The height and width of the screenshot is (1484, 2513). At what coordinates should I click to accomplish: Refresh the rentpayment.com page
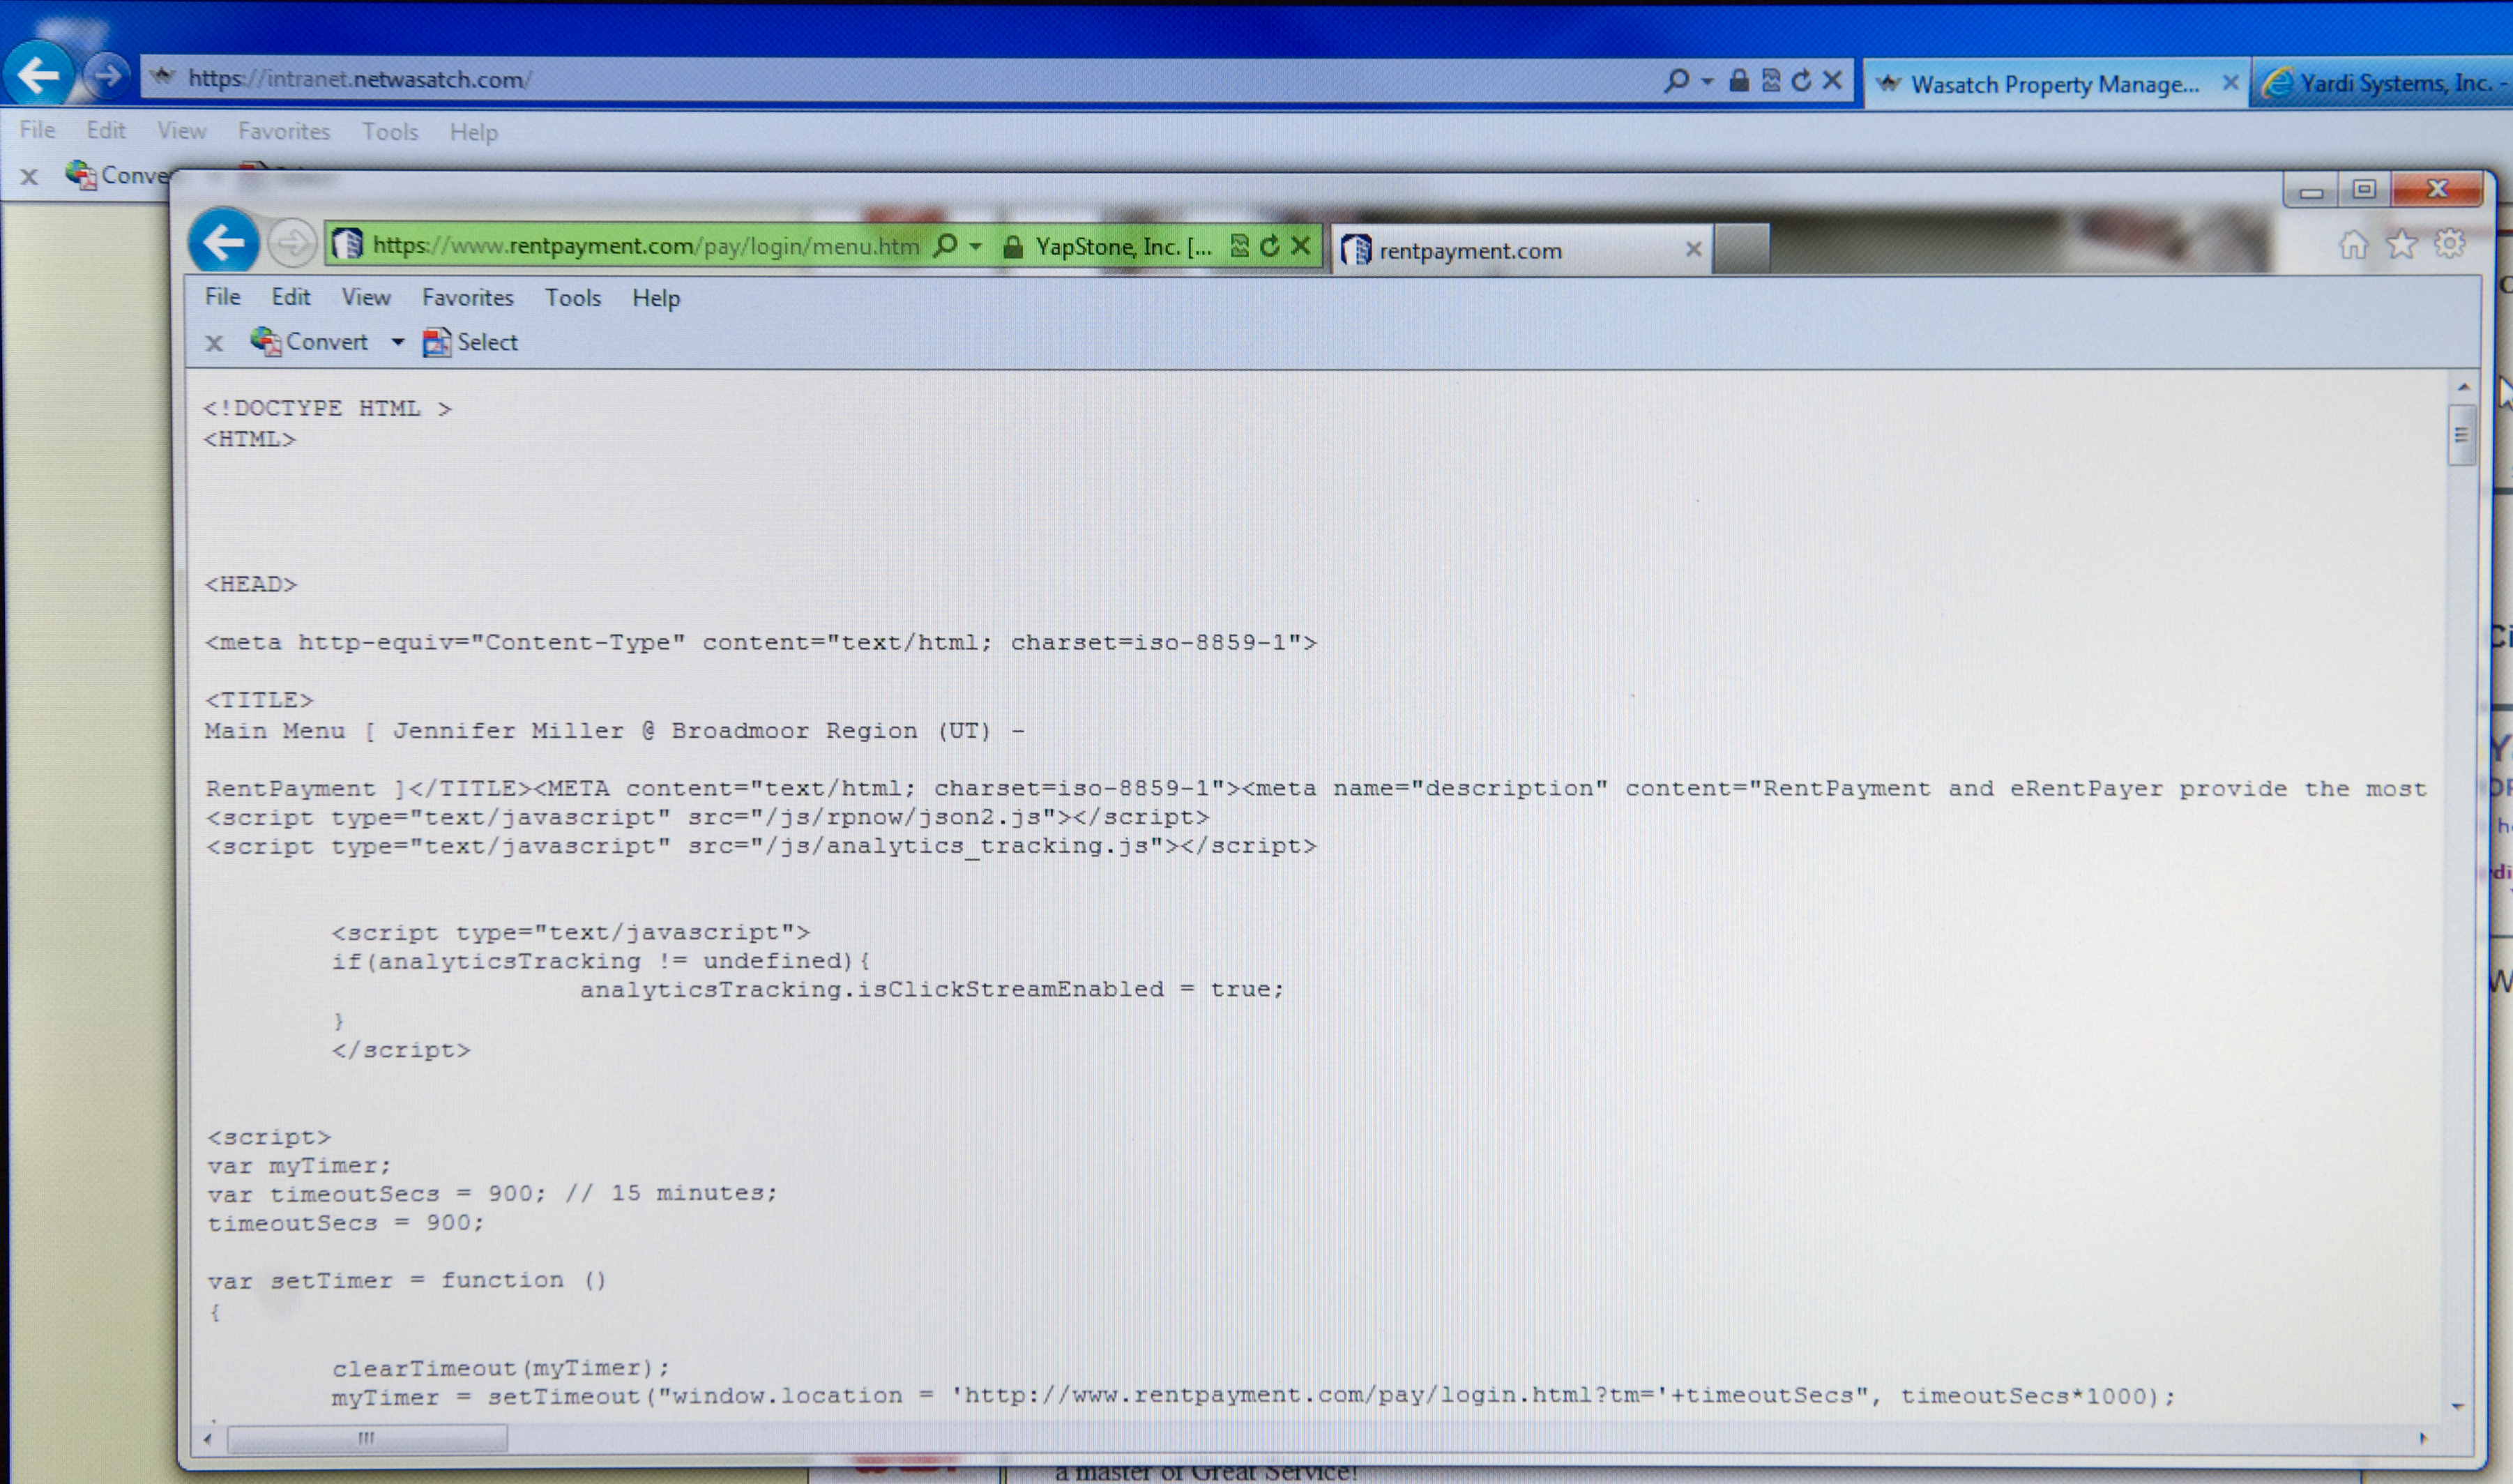click(1270, 246)
